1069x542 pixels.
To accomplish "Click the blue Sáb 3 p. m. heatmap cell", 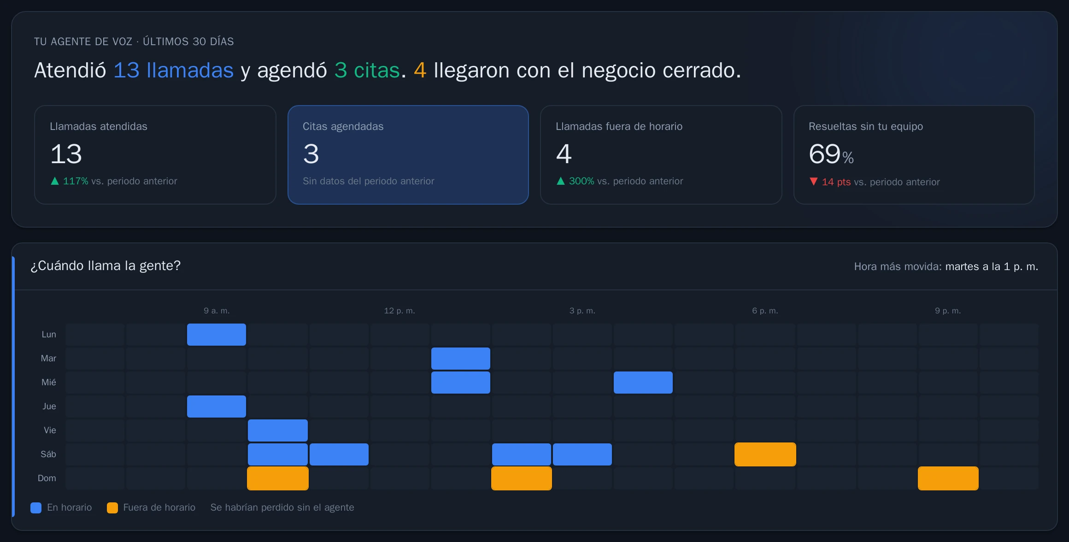I will click(582, 454).
